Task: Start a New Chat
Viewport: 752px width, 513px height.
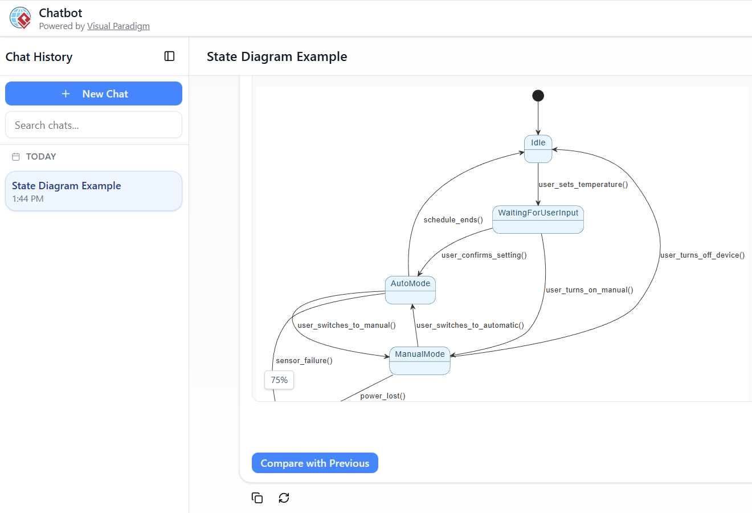Action: point(93,93)
